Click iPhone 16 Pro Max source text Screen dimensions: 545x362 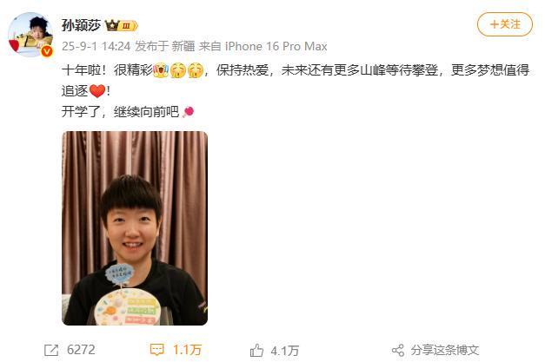click(x=276, y=46)
